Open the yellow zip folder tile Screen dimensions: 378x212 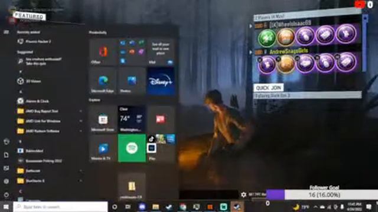pyautogui.click(x=132, y=186)
